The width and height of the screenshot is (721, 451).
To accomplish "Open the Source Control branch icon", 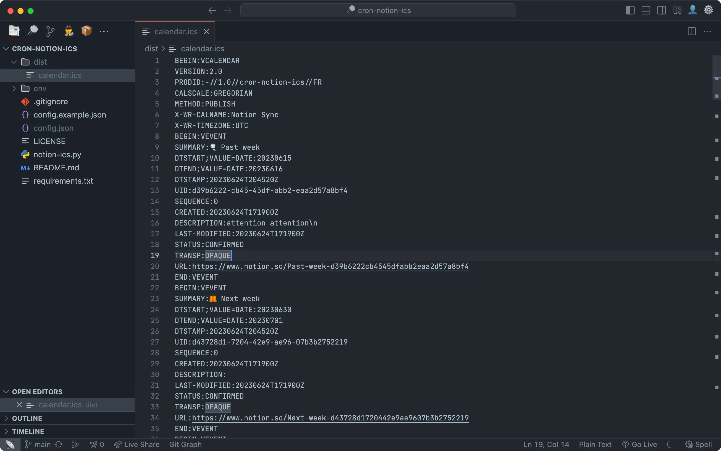I will tap(50, 31).
